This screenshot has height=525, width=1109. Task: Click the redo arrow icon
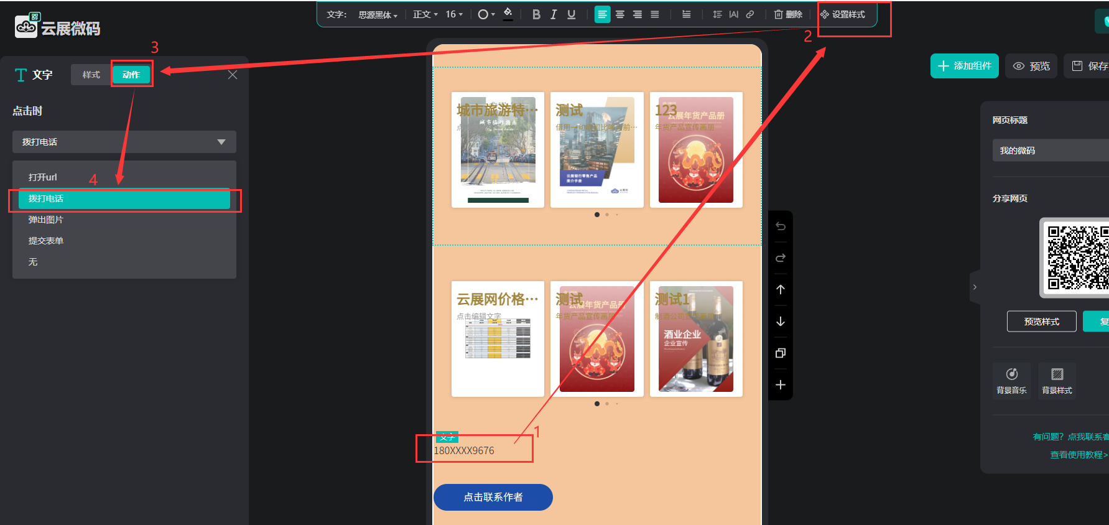pyautogui.click(x=781, y=258)
